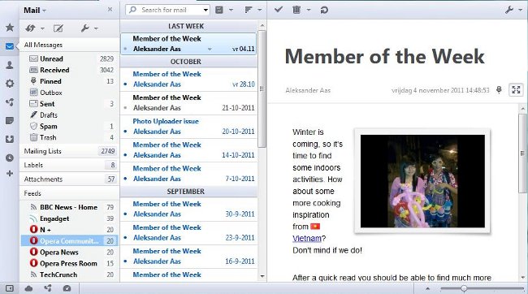Open the Mail panel title dropdown
Image resolution: width=528 pixels, height=294 pixels.
[44, 11]
